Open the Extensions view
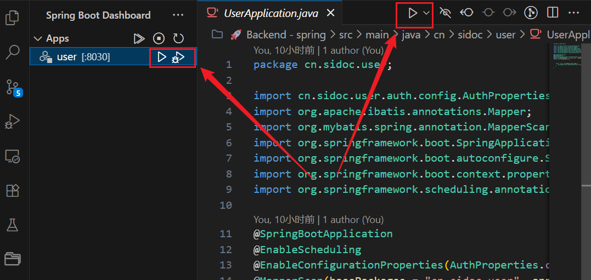591x280 pixels. tap(13, 191)
